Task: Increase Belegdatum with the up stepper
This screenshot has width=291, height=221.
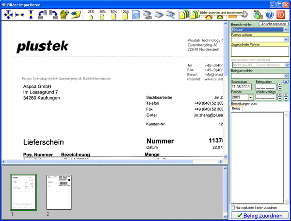Action: (280, 85)
